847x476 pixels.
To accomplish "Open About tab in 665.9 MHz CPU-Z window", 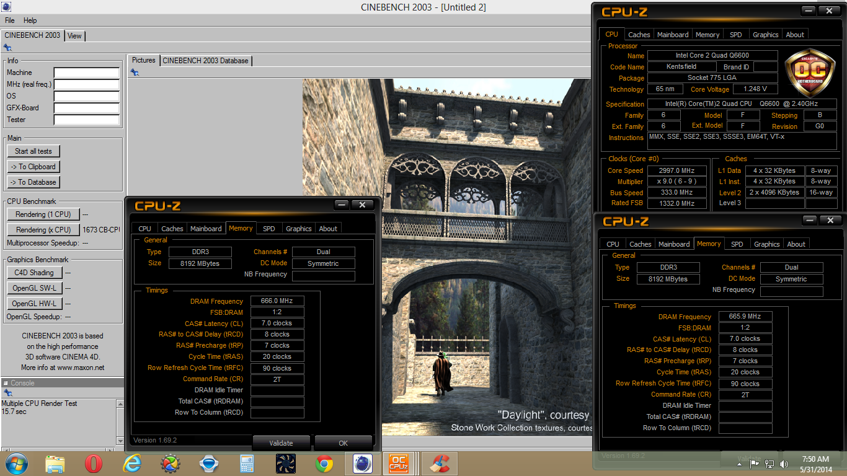I will click(796, 244).
